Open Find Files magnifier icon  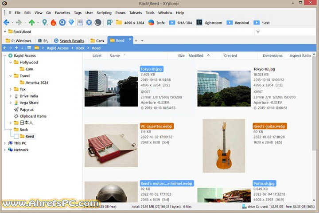(62, 23)
